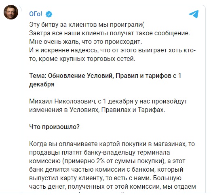Open the ОГо! channel name link

coord(36,14)
